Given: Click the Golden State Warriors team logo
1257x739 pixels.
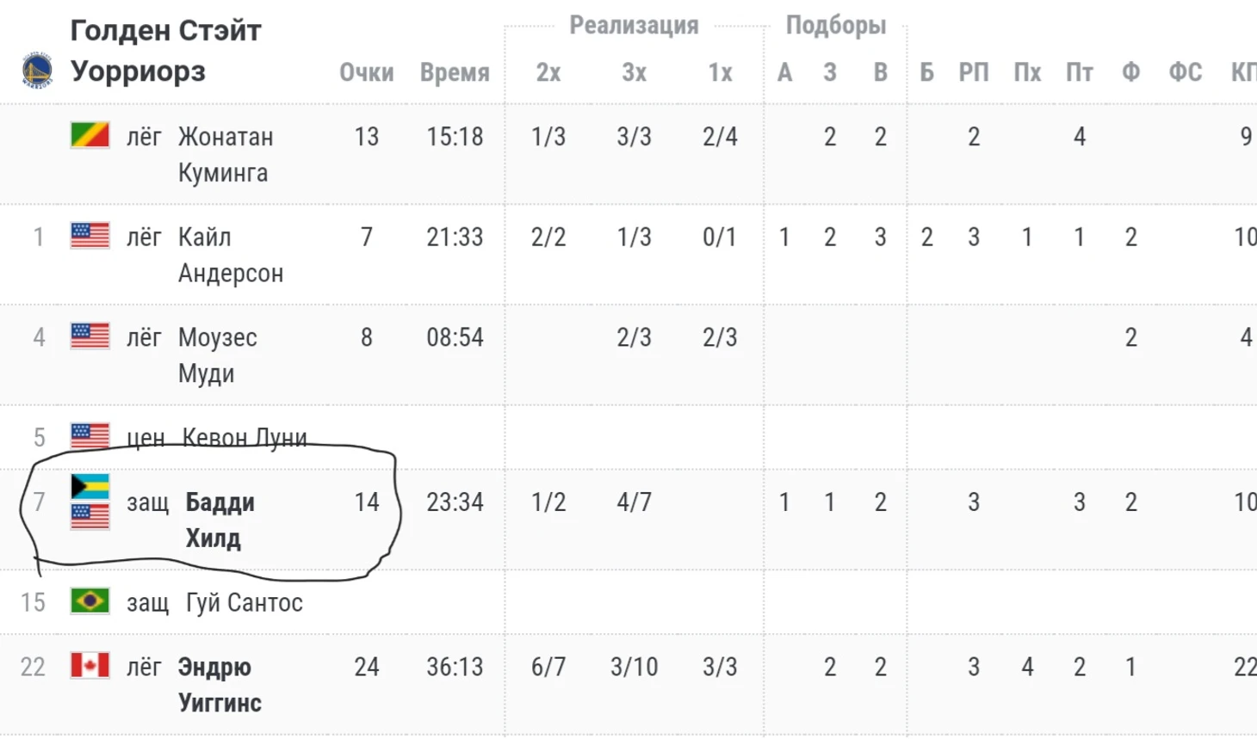Looking at the screenshot, I should (x=37, y=70).
